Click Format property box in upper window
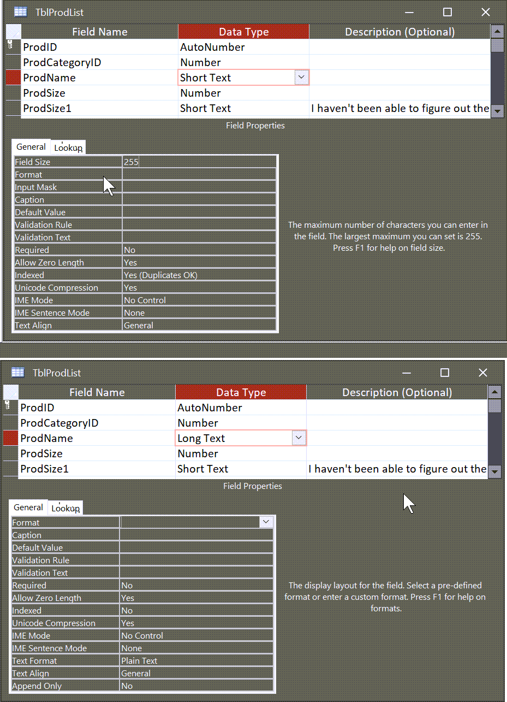Image resolution: width=507 pixels, height=702 pixels. pyautogui.click(x=199, y=174)
